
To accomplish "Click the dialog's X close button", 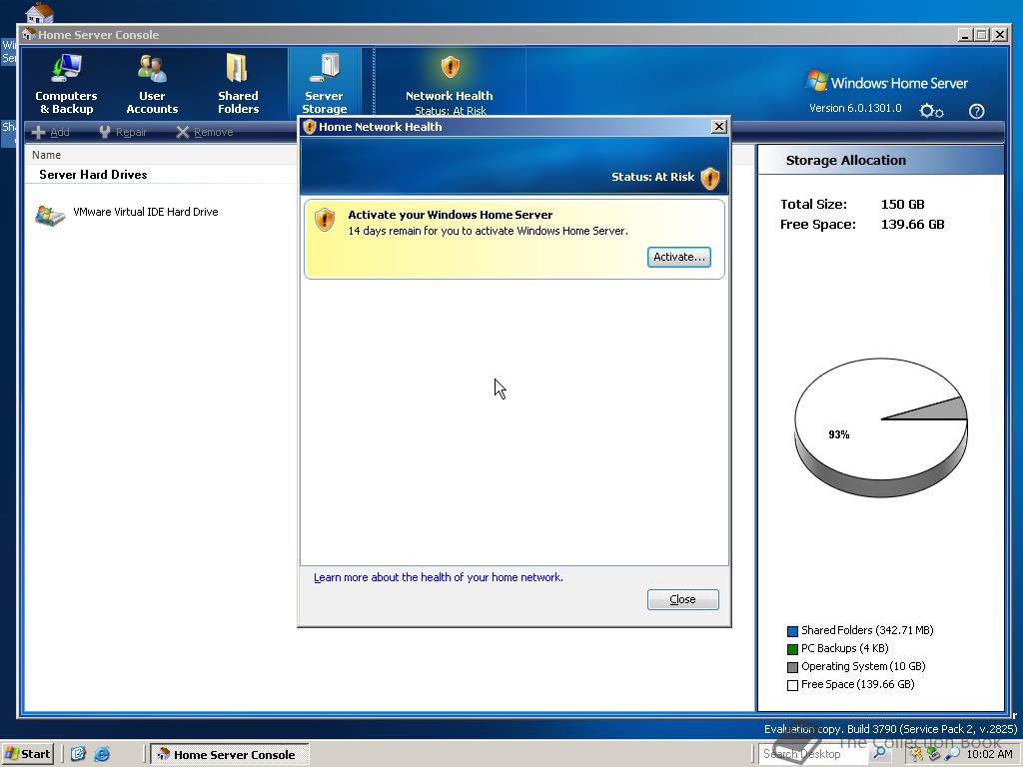I will (719, 127).
